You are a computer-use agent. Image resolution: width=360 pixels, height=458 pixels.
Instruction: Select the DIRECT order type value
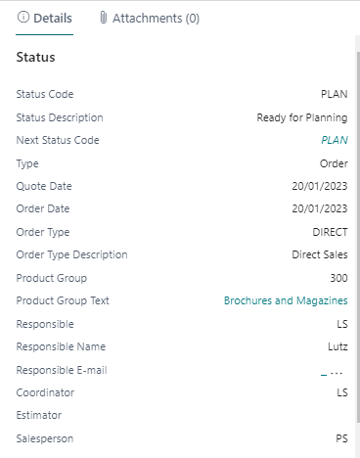pos(330,232)
